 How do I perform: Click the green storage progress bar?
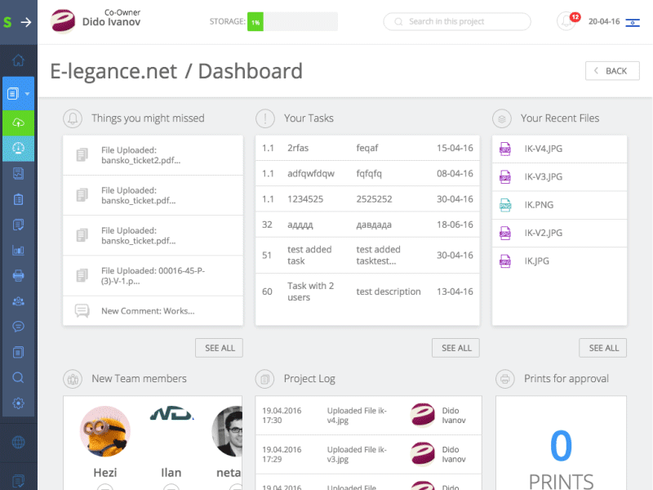(x=254, y=21)
